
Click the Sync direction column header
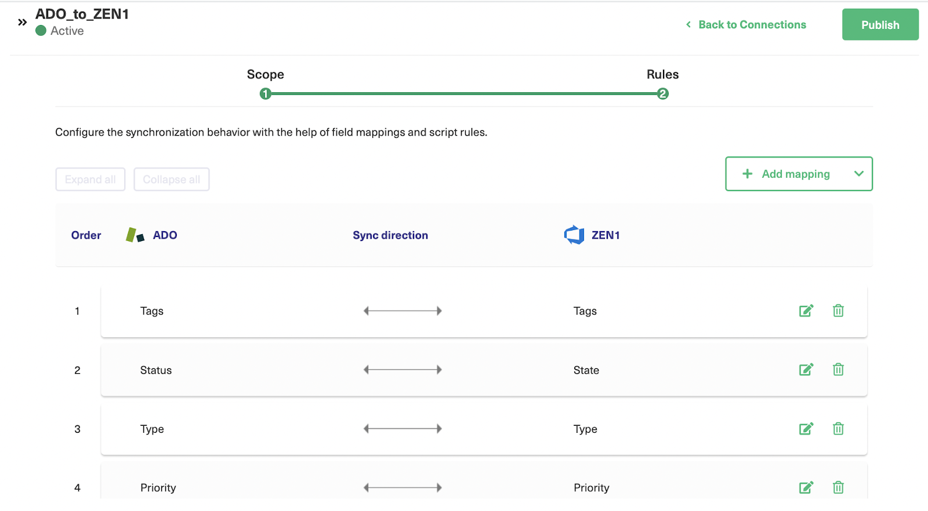pyautogui.click(x=390, y=235)
